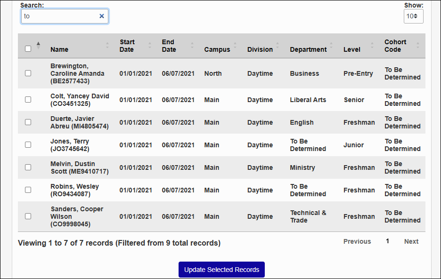Click the Ministry department cell
The width and height of the screenshot is (441, 279).
[x=302, y=168]
